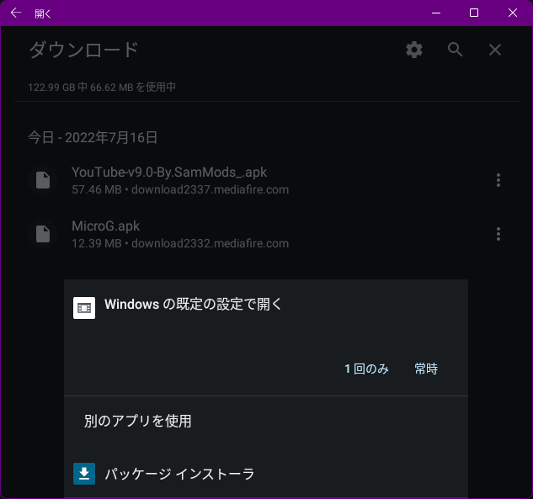Click the Windows default open icon
Viewport: 533px width, 499px height.
point(84,308)
